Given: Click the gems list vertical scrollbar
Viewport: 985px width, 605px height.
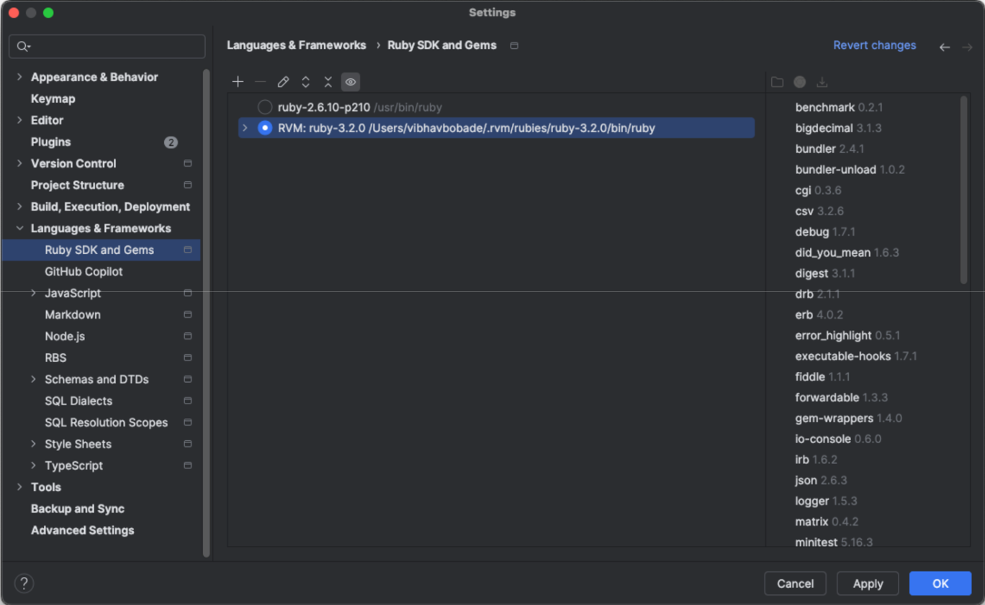Looking at the screenshot, I should click(x=964, y=191).
